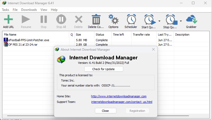This screenshot has width=212, height=120.
Task: Open the Scheduler clock icon
Action: tap(131, 19)
